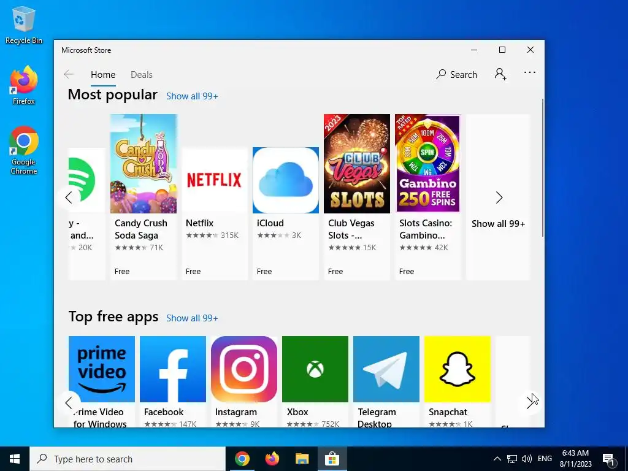The width and height of the screenshot is (628, 471).
Task: Open the Instagram app icon
Action: [244, 369]
